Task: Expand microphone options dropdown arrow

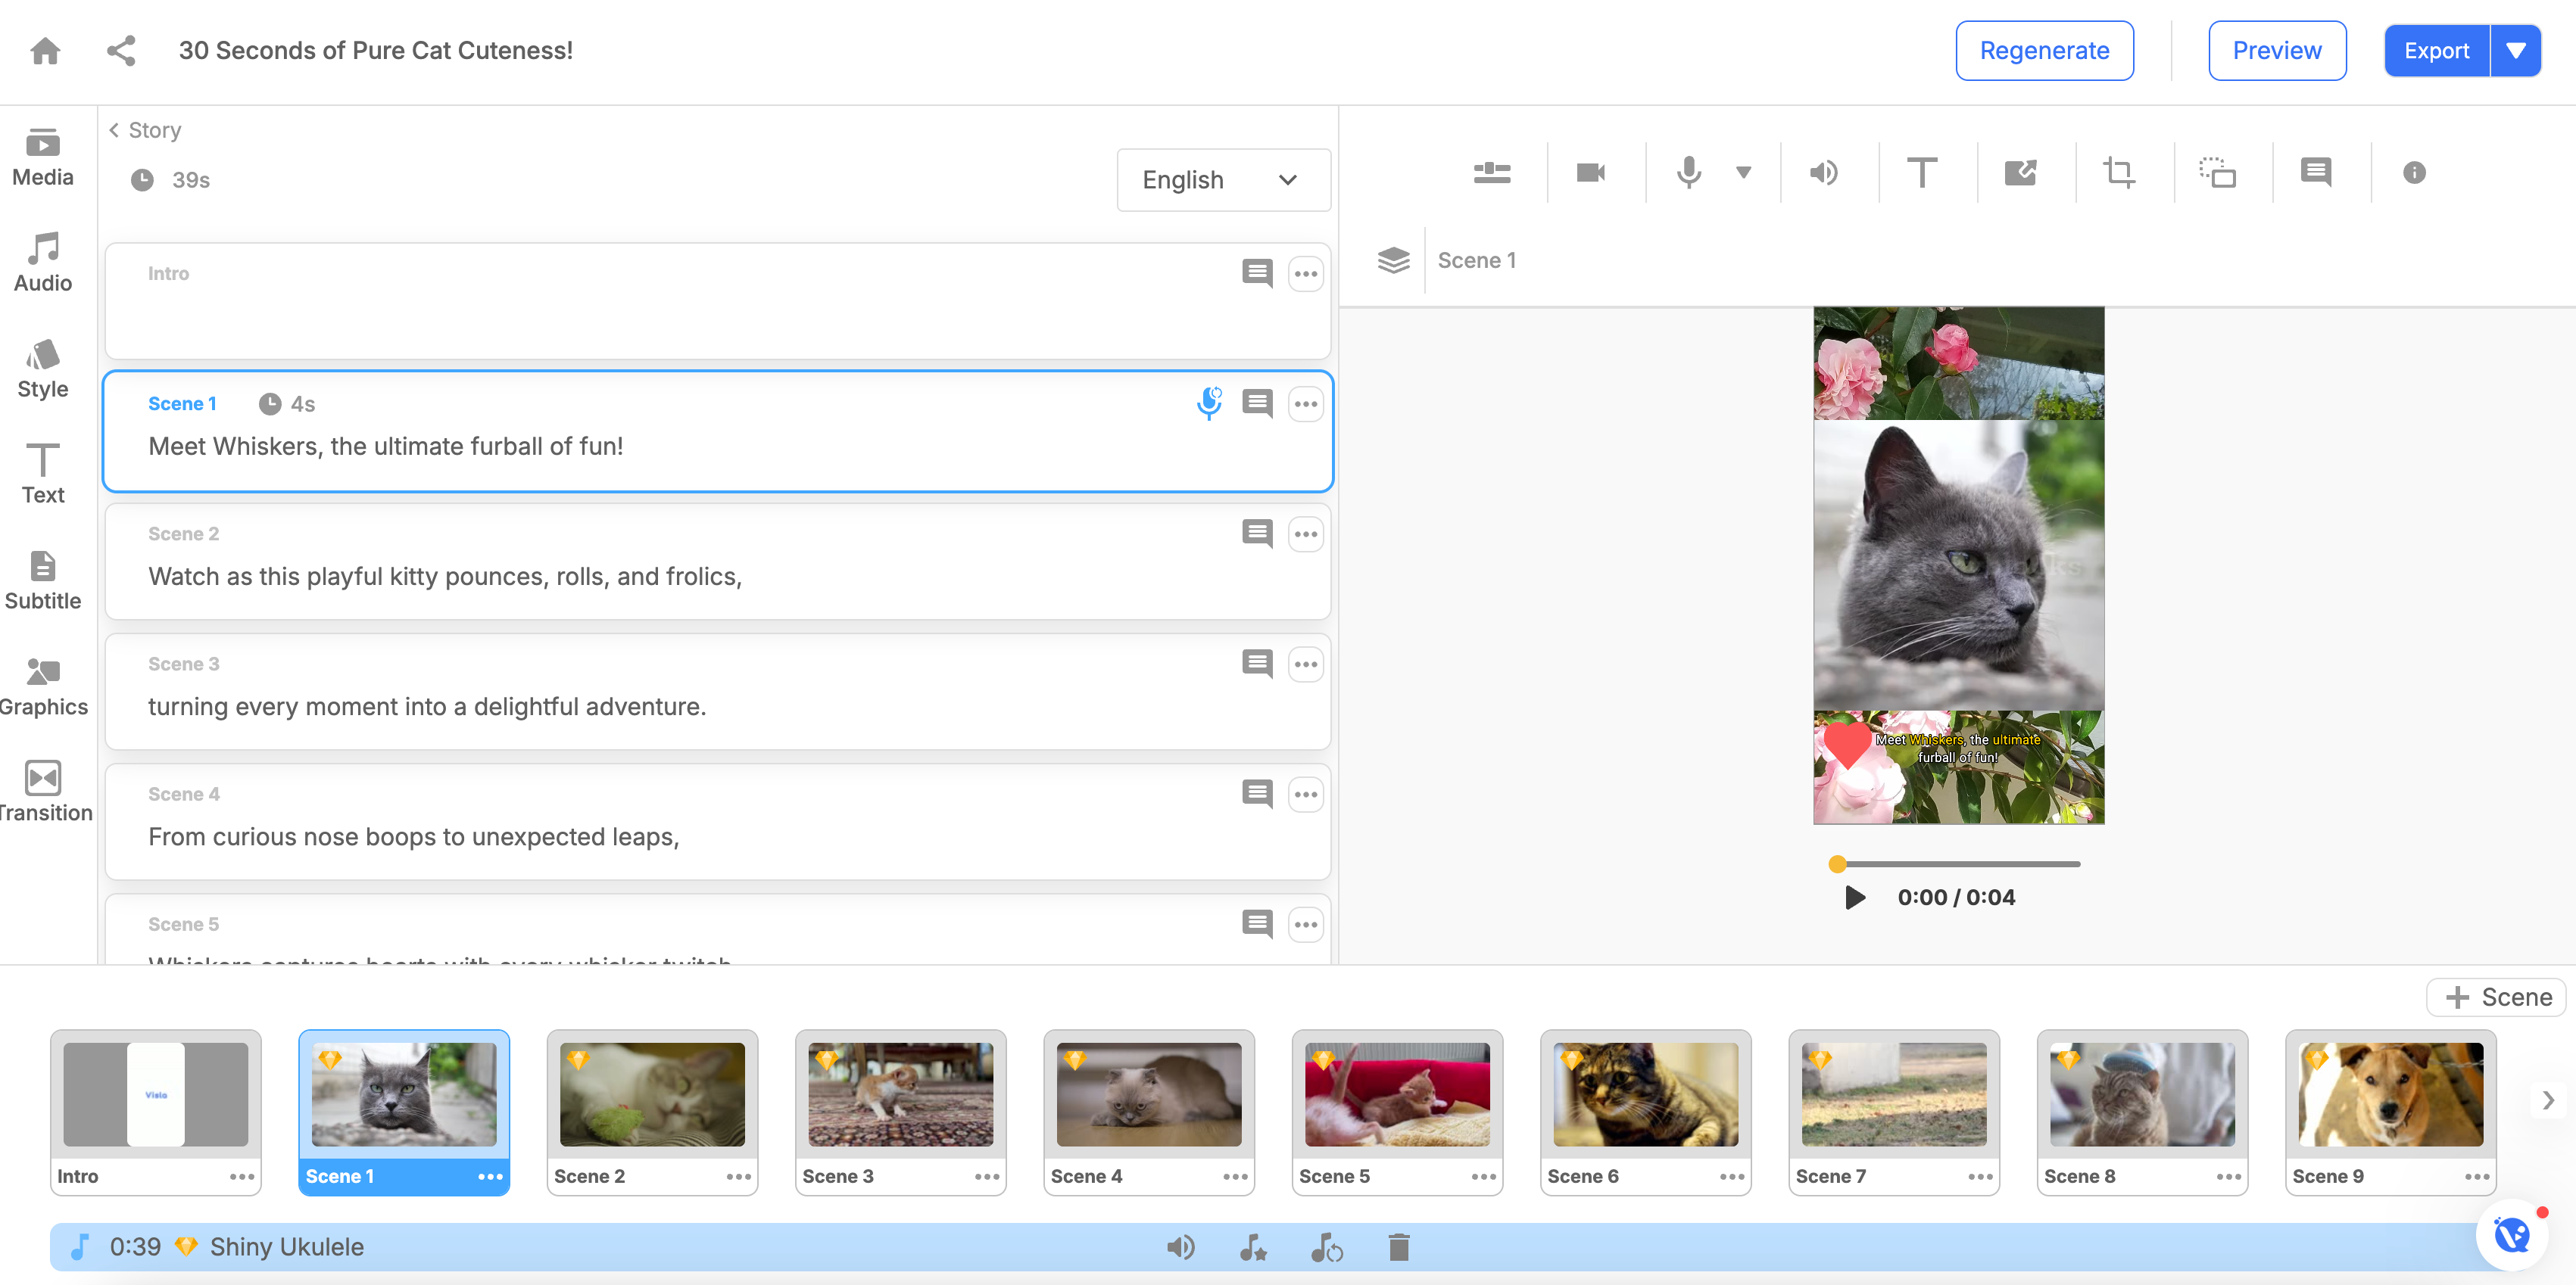Action: [x=1743, y=173]
